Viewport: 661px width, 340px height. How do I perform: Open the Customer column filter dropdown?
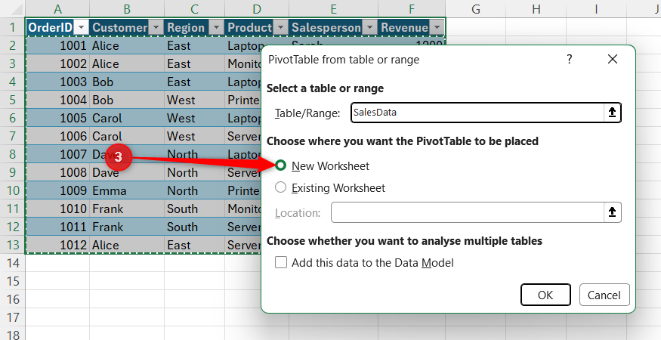156,28
